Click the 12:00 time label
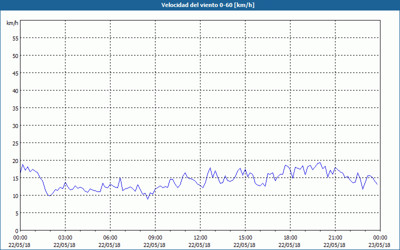This screenshot has height=250, width=400. pyautogui.click(x=200, y=238)
